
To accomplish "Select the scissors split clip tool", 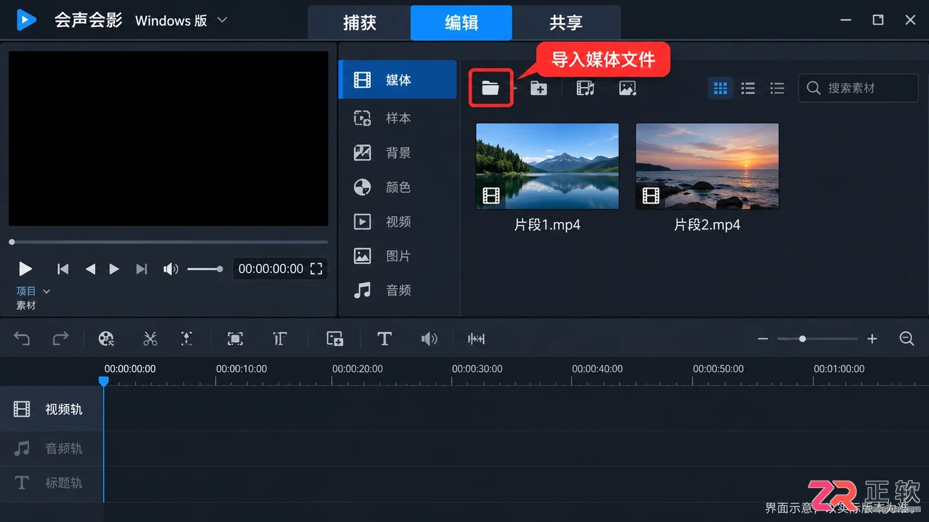I will 150,338.
